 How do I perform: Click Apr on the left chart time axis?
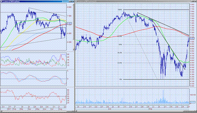click(x=30, y=109)
